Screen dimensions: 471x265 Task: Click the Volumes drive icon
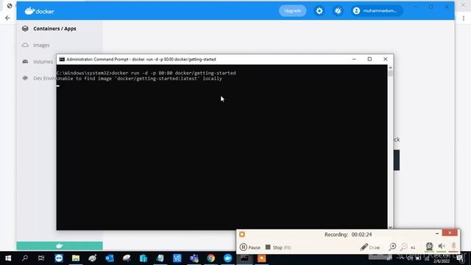[25, 62]
